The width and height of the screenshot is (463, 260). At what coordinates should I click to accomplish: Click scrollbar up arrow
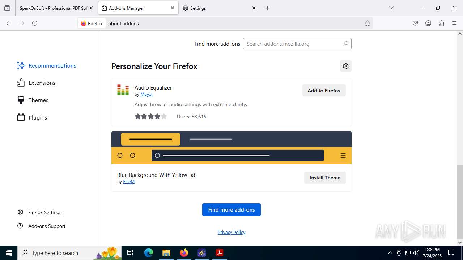460,34
